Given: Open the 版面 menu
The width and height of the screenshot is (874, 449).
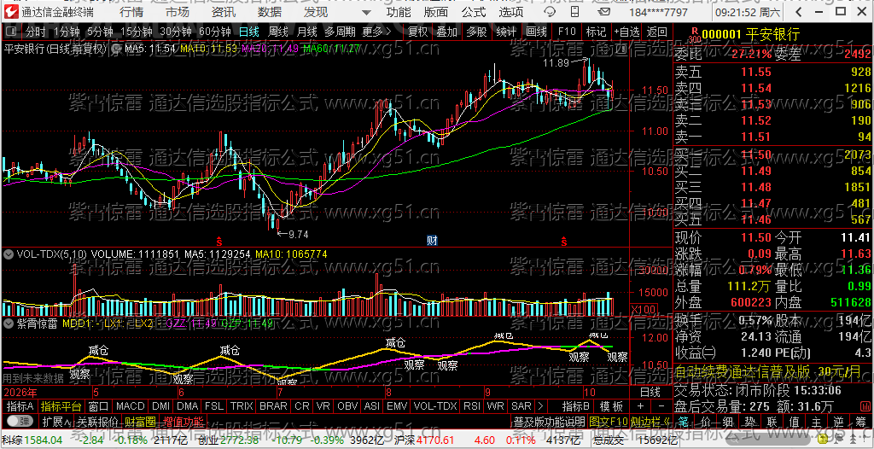Looking at the screenshot, I should [x=435, y=12].
